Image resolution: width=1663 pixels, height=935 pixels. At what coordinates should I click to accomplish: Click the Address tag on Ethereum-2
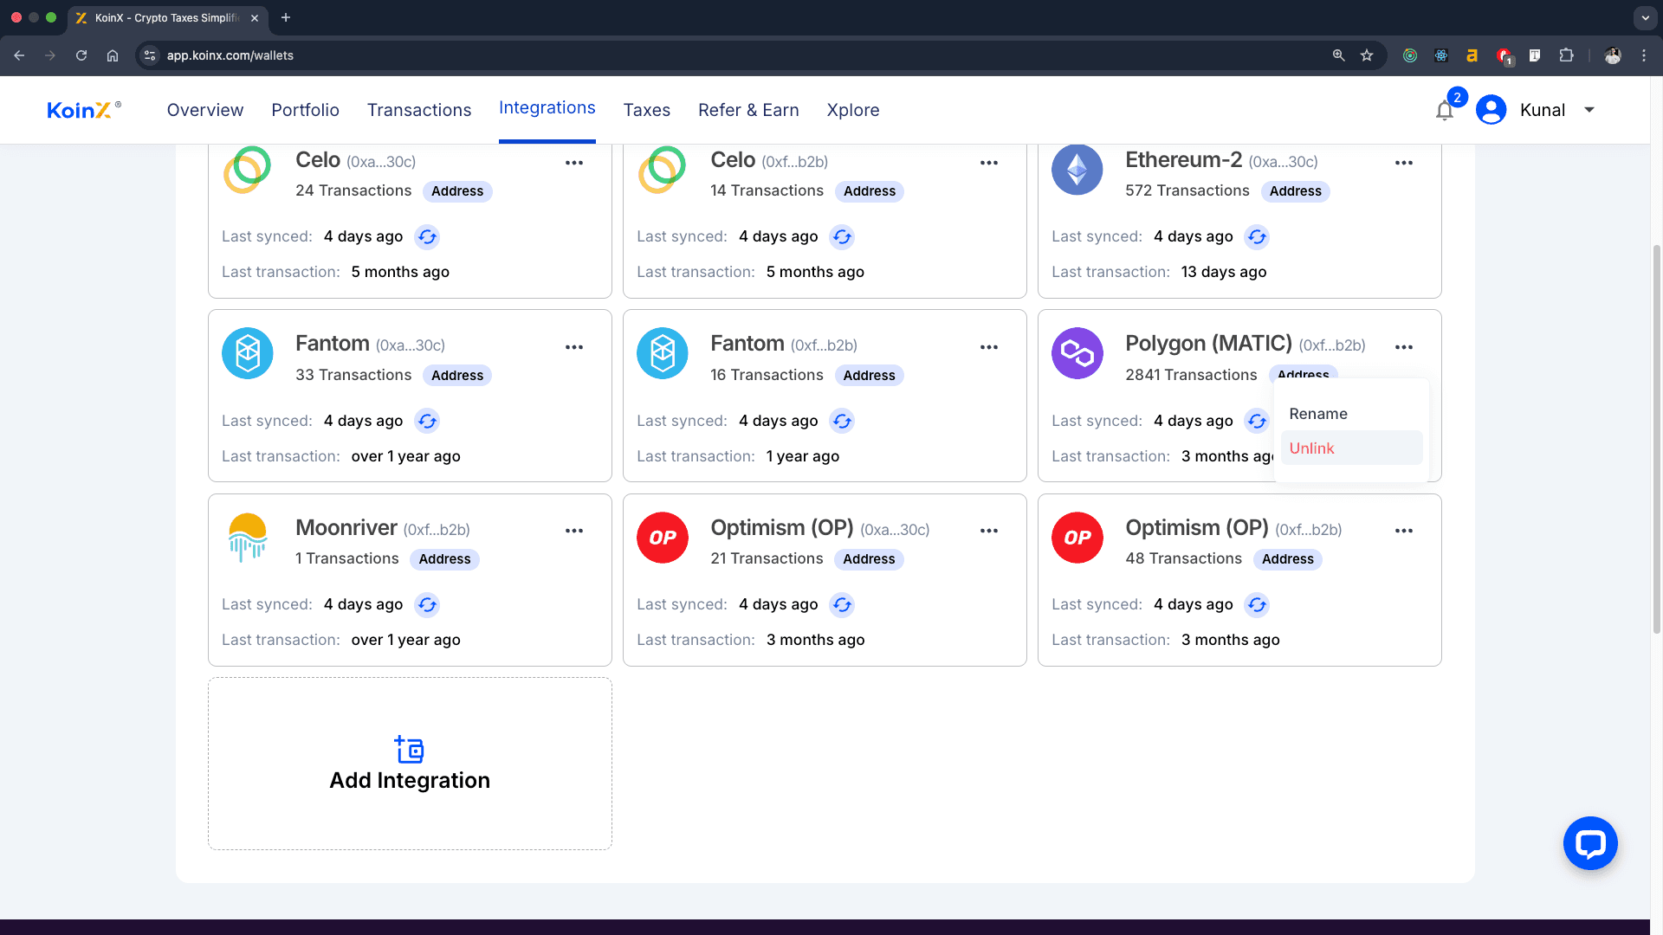1296,191
